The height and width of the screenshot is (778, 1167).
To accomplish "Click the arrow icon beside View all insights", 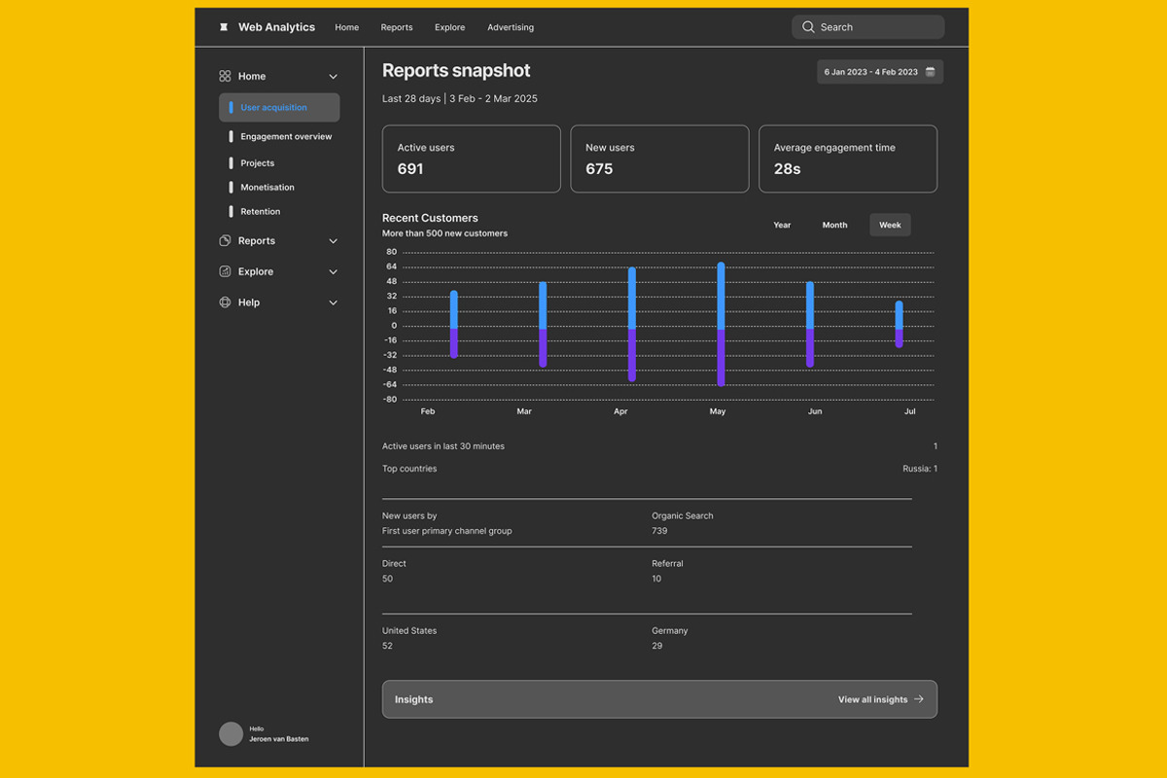I will click(919, 699).
